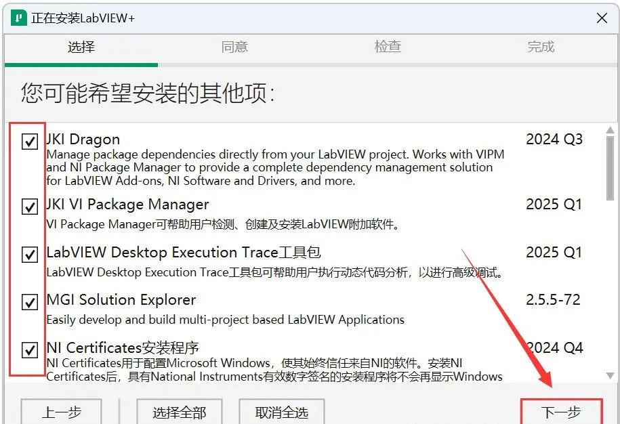Uncheck LabVIEW Desktop Execution Trace工具包 checkbox
The image size is (620, 424).
click(30, 255)
